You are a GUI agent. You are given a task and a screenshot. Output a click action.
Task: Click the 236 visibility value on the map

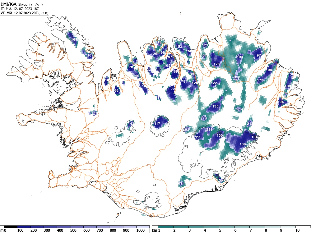click(x=209, y=130)
